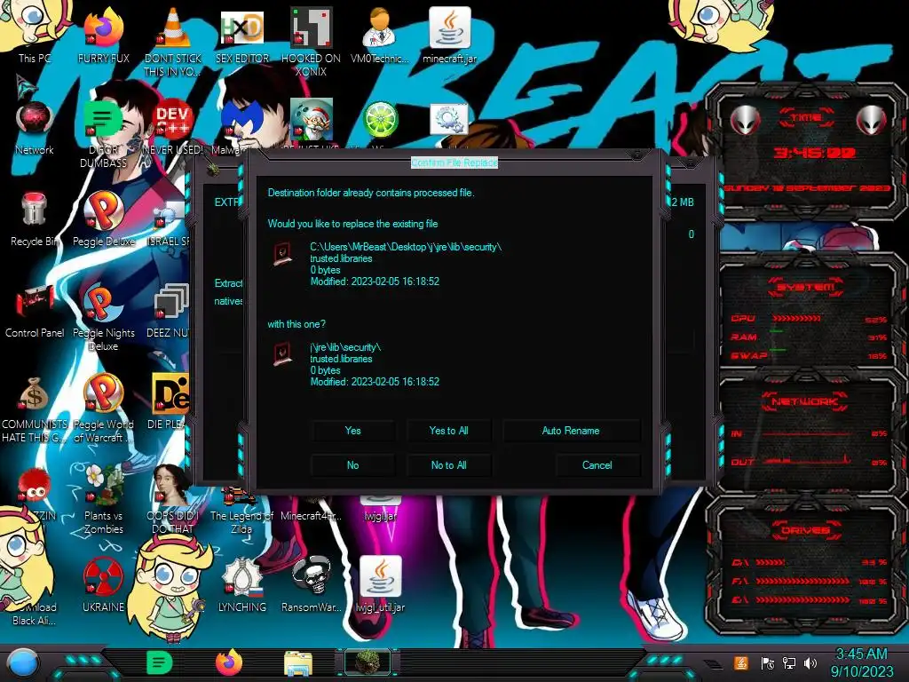
Task: Click the orange Java tray icon
Action: tap(741, 662)
